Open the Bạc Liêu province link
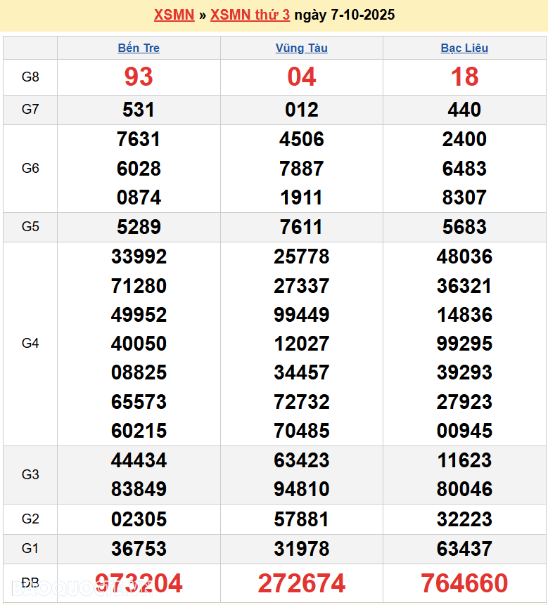The height and width of the screenshot is (605, 548). (x=464, y=48)
